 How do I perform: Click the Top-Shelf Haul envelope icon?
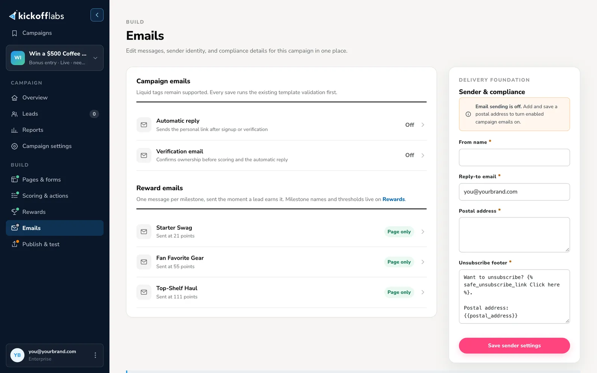[144, 292]
